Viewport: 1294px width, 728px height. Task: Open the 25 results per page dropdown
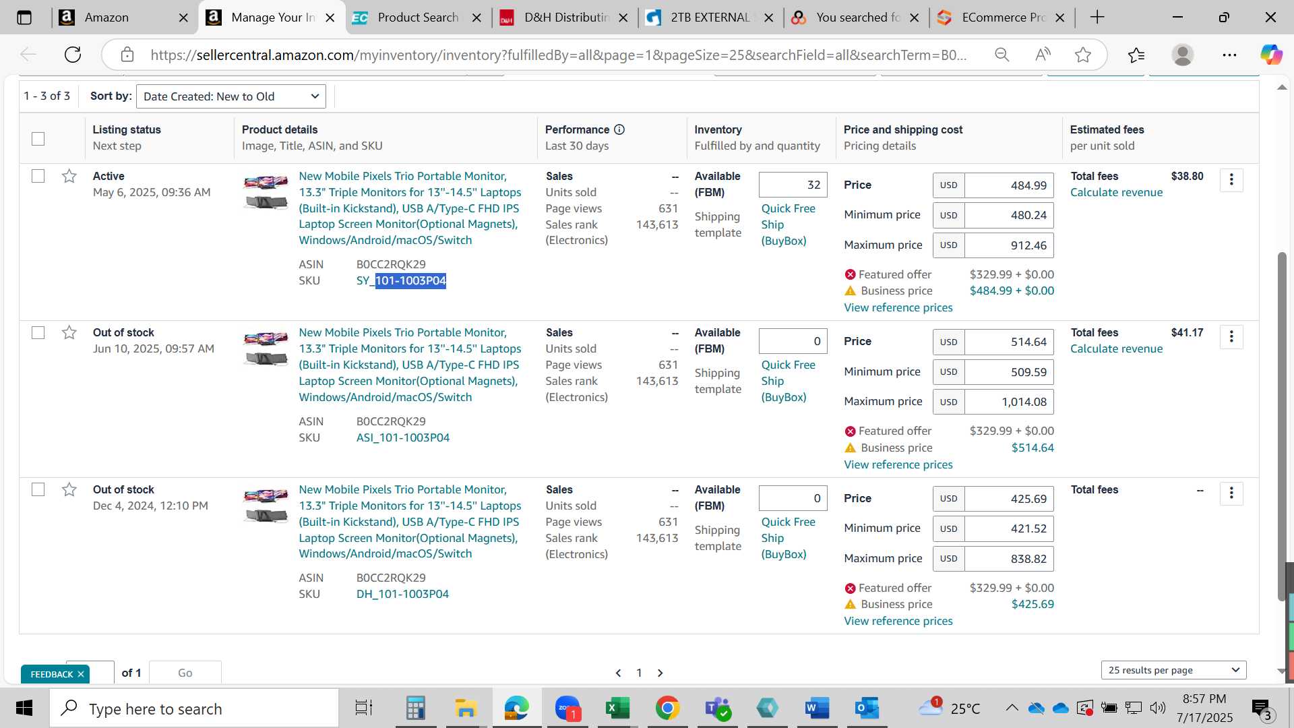(1173, 670)
